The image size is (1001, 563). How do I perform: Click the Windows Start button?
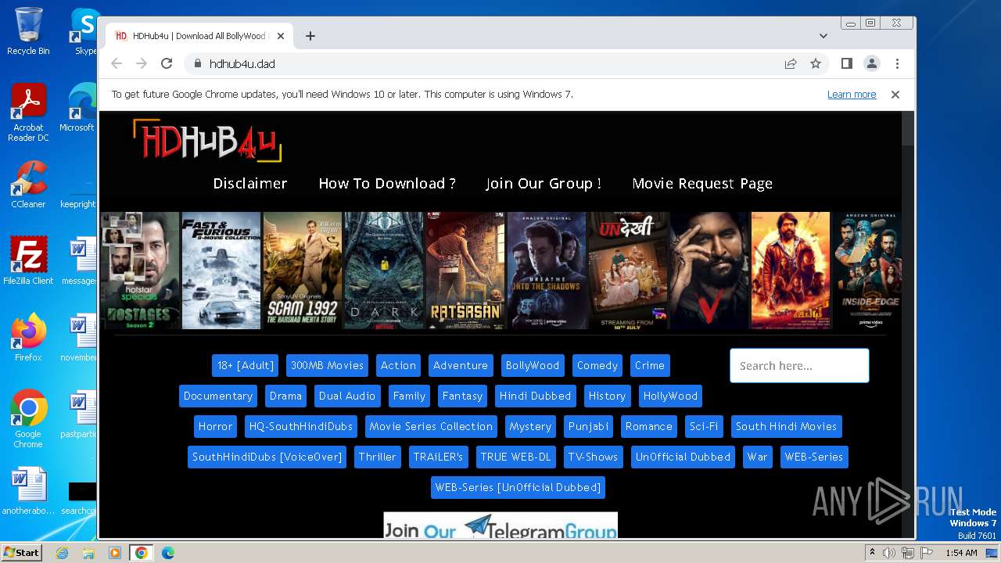click(21, 553)
